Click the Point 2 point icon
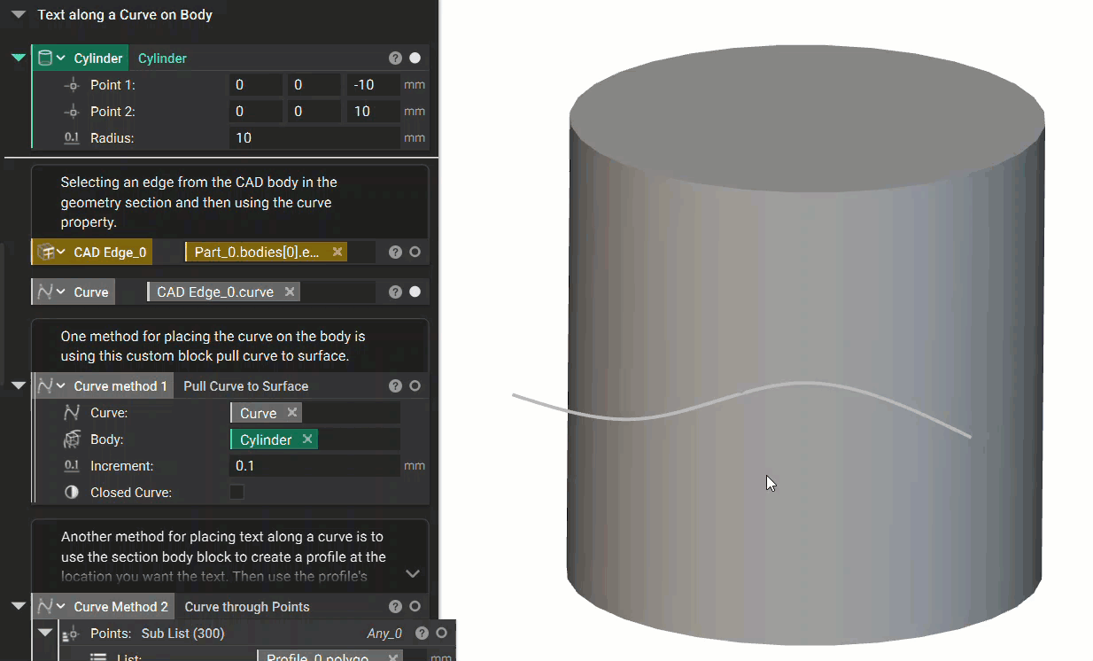 72,112
